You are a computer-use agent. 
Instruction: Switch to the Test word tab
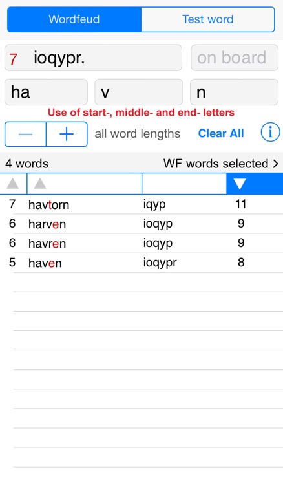pyautogui.click(x=208, y=19)
